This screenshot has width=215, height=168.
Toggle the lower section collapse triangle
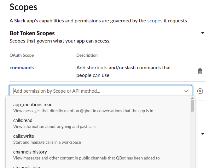(x=203, y=134)
